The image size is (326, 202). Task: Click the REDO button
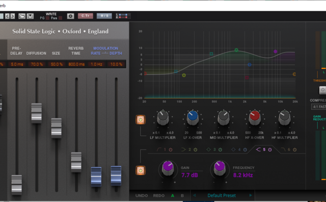(159, 195)
